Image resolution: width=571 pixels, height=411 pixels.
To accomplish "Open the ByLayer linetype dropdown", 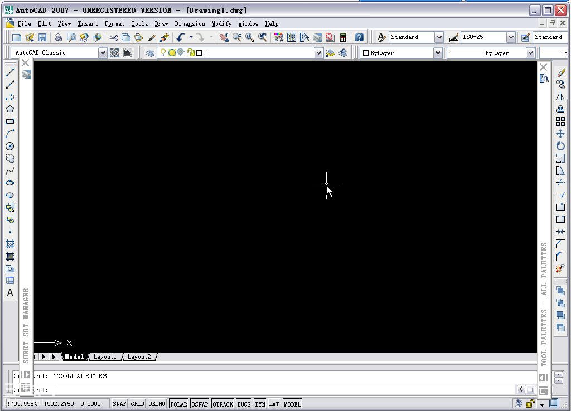I will (x=530, y=53).
